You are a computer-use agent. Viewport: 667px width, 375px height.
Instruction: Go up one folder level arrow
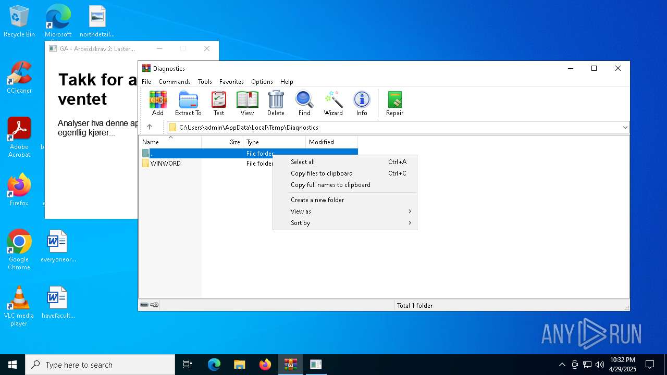pos(150,127)
